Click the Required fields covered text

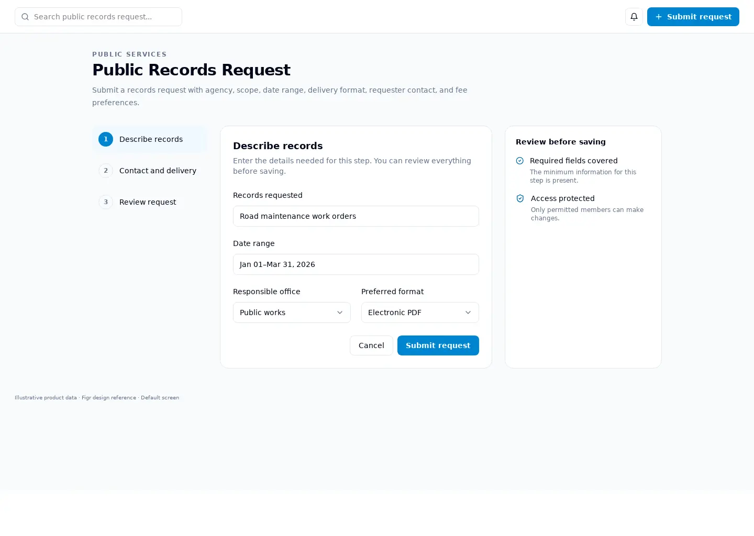[574, 161]
